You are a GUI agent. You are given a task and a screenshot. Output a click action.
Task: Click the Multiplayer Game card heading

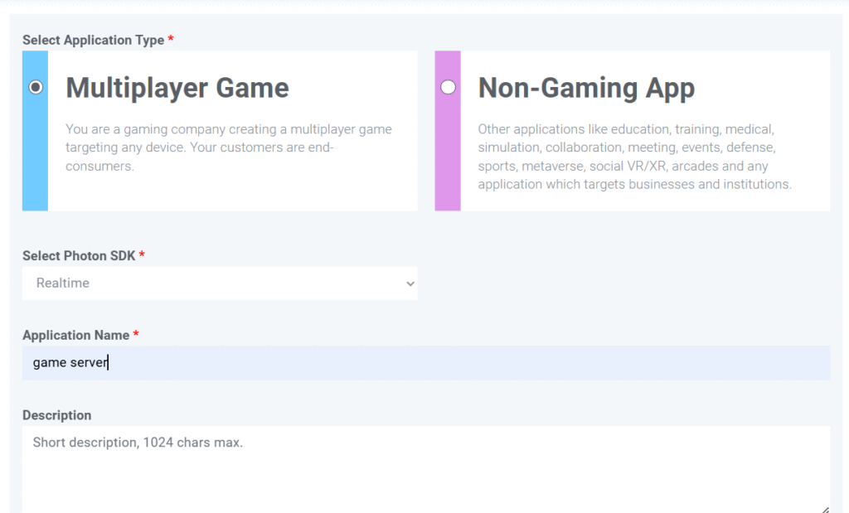pyautogui.click(x=177, y=88)
